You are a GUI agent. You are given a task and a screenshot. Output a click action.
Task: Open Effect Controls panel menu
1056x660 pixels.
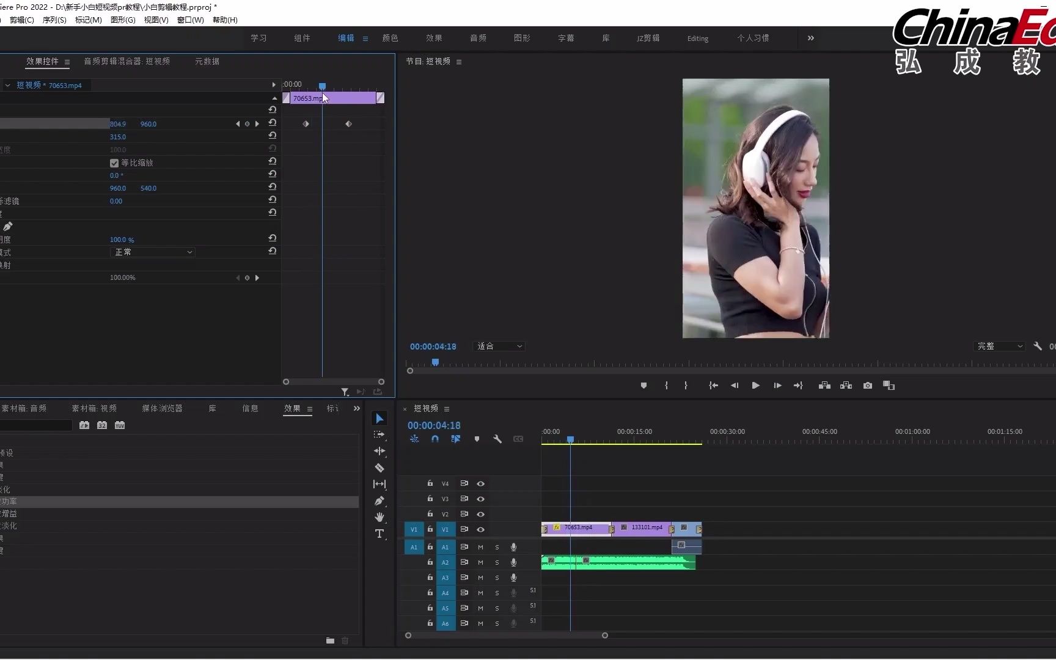[67, 62]
